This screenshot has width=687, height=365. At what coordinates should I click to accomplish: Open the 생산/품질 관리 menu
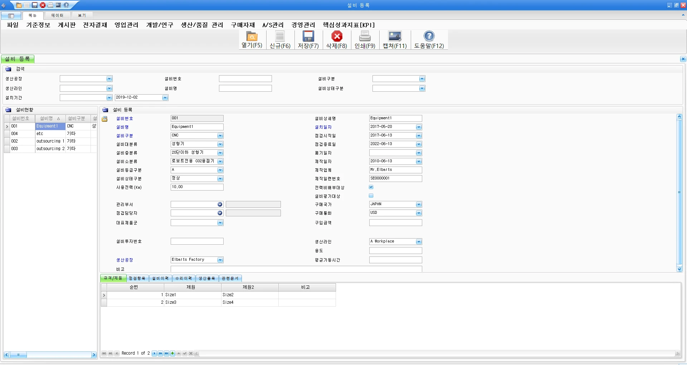point(202,25)
